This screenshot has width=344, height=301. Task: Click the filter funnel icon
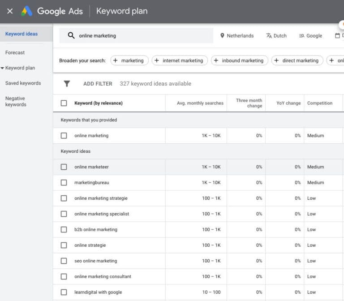point(67,84)
